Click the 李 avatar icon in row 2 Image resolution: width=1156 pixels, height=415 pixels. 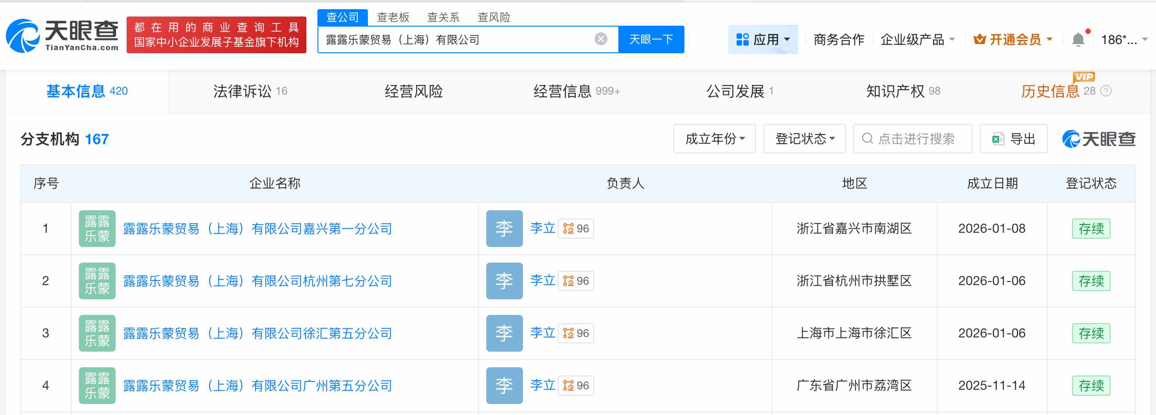coord(504,280)
